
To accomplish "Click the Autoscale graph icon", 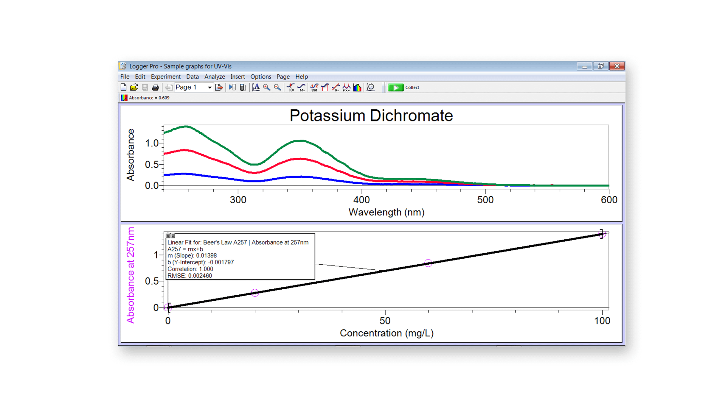I will click(x=256, y=87).
